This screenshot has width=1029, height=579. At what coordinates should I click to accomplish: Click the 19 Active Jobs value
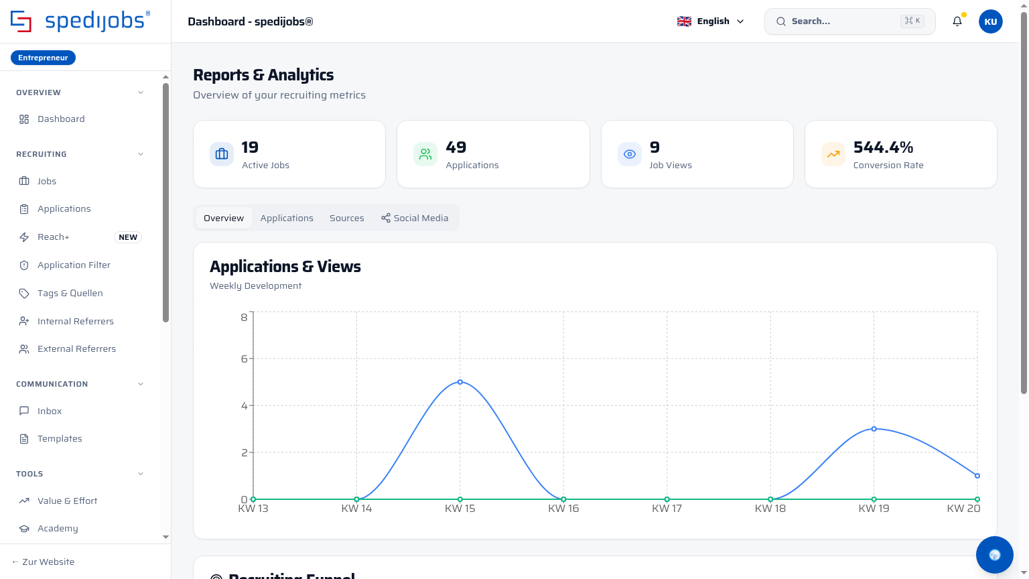pos(250,147)
